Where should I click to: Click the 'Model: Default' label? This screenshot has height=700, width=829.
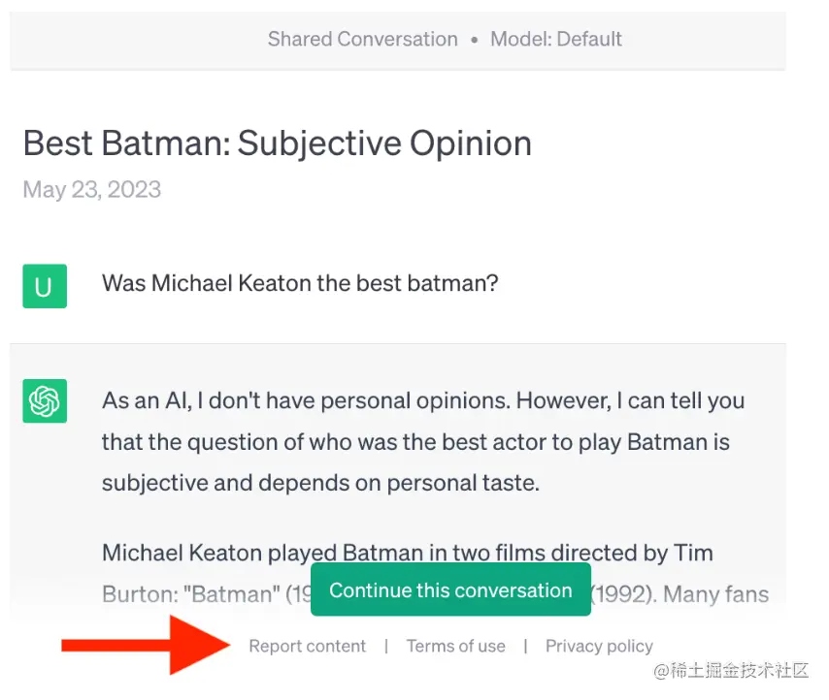tap(556, 40)
